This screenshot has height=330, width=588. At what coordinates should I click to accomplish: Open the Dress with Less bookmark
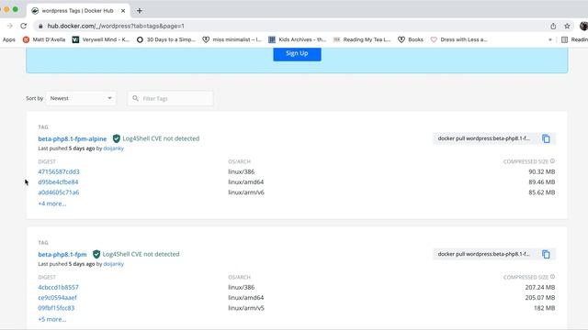pyautogui.click(x=459, y=39)
